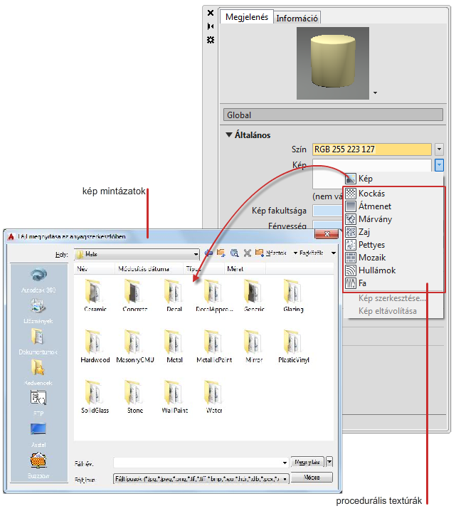Viewport: 456px width, 511px height.
Task: Choose Fa wood texture
Action: [394, 283]
